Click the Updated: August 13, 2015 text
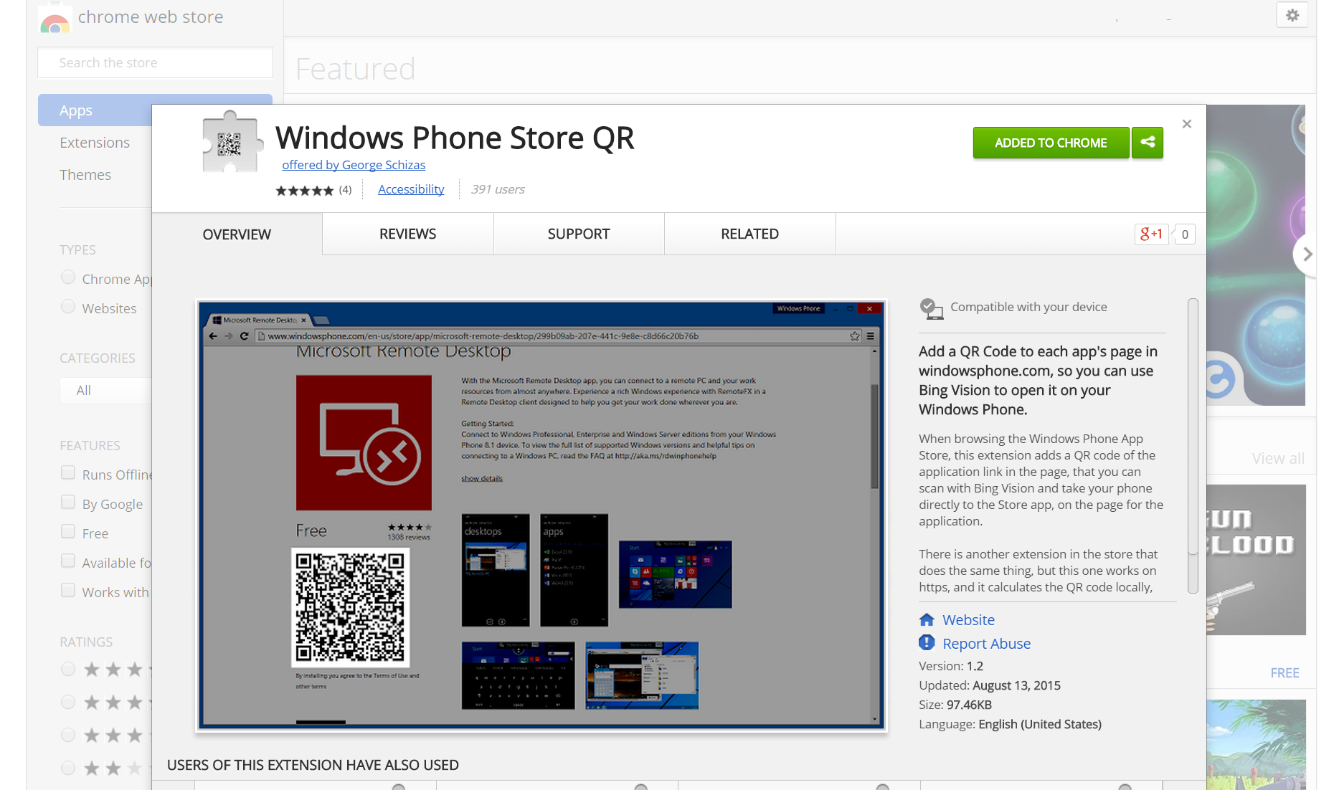The width and height of the screenshot is (1334, 790). (990, 685)
